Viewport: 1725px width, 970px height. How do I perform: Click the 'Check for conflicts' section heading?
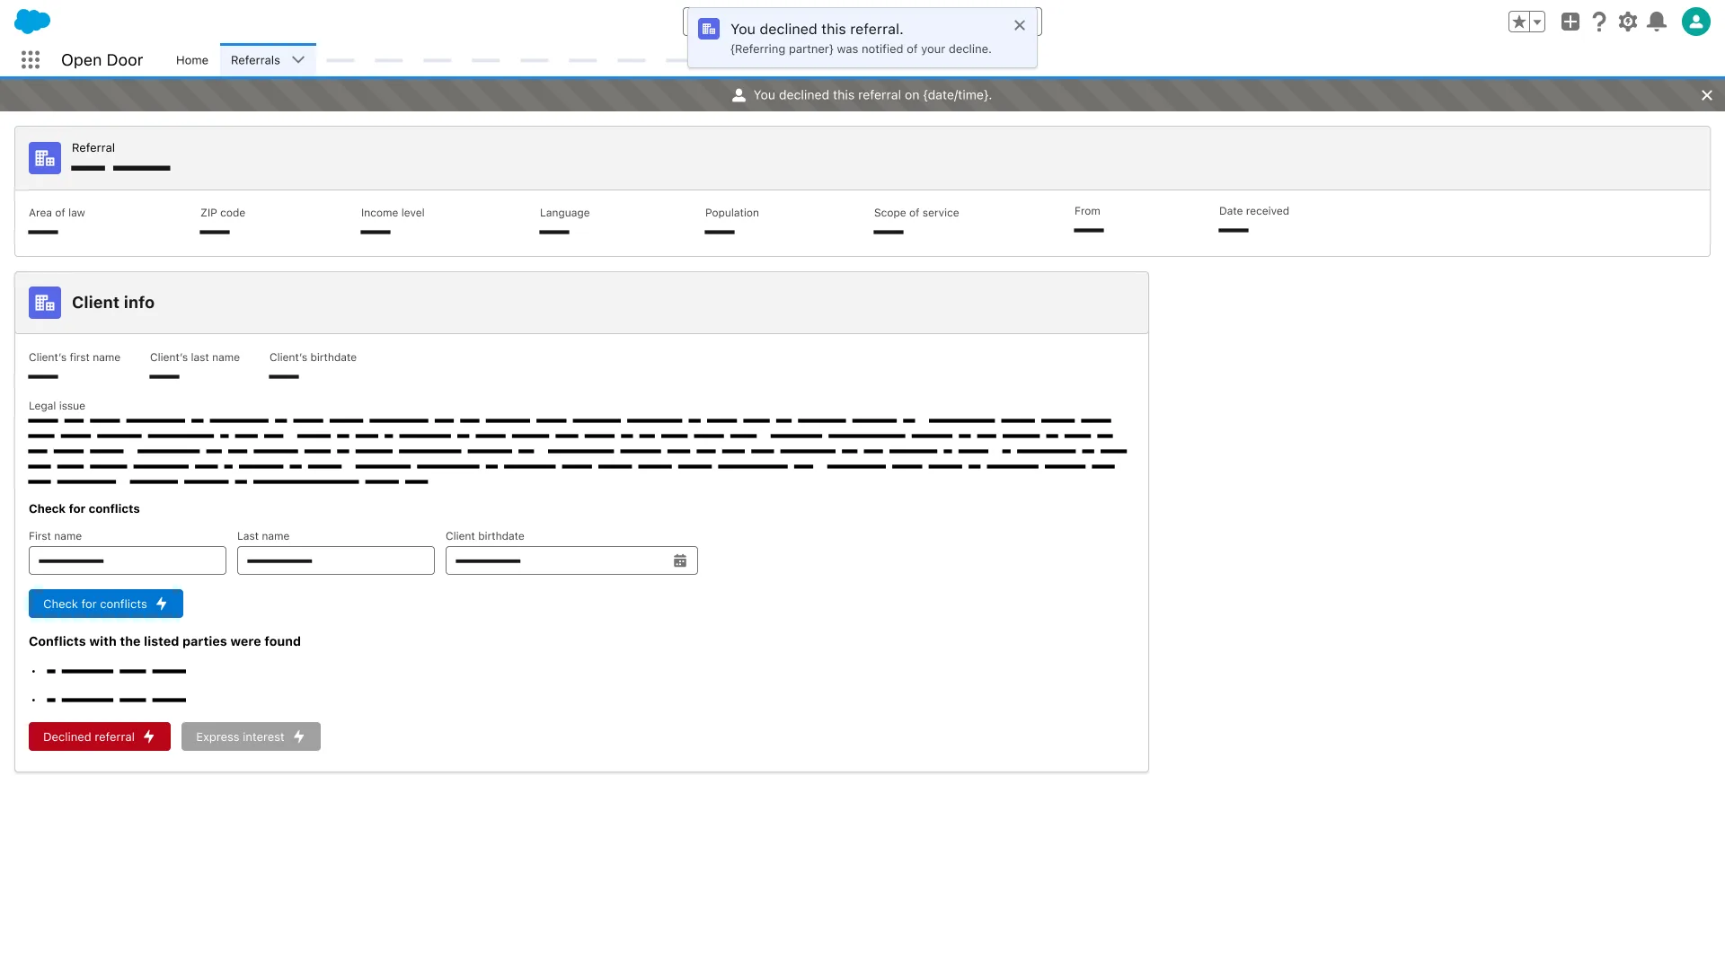84,508
